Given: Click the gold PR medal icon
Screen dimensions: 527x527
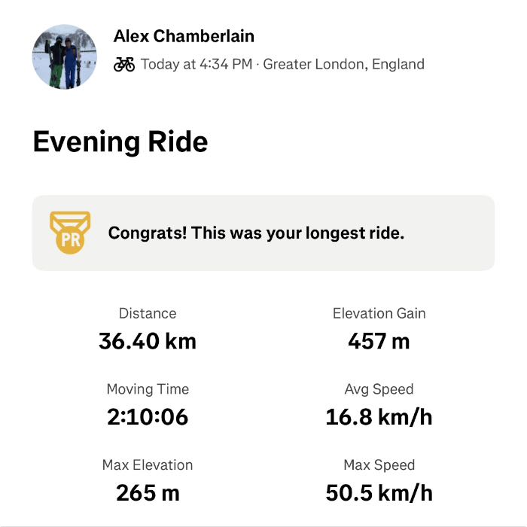Looking at the screenshot, I should click(x=69, y=232).
